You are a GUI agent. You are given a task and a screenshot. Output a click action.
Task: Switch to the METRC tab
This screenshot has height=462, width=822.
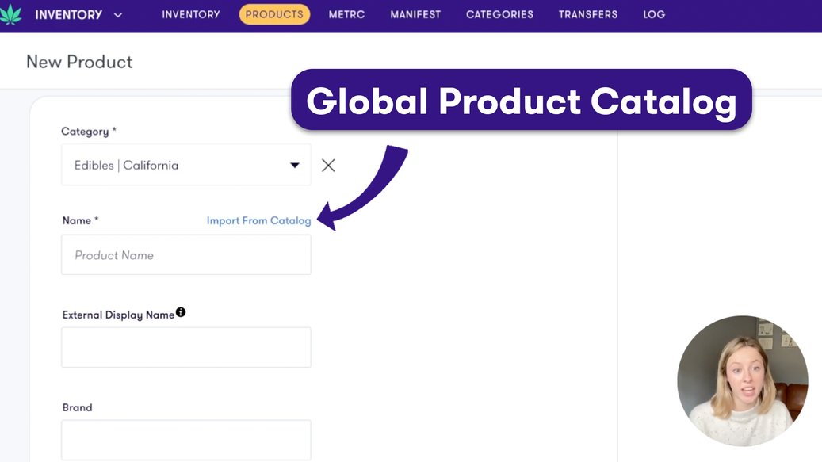coord(346,14)
